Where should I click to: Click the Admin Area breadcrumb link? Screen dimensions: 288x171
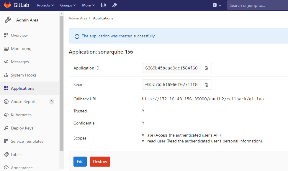click(78, 18)
